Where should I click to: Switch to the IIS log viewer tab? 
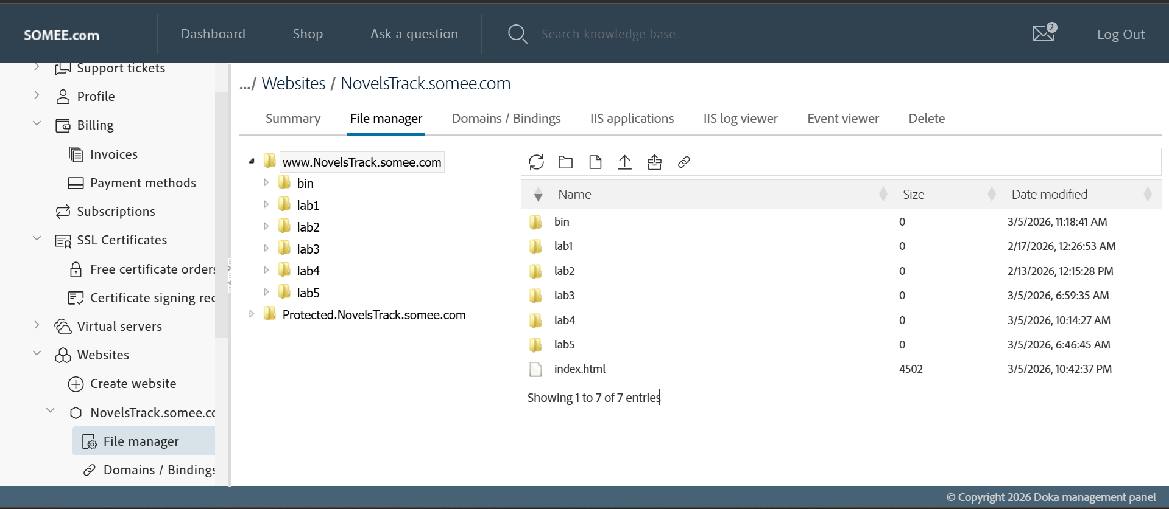click(x=740, y=119)
